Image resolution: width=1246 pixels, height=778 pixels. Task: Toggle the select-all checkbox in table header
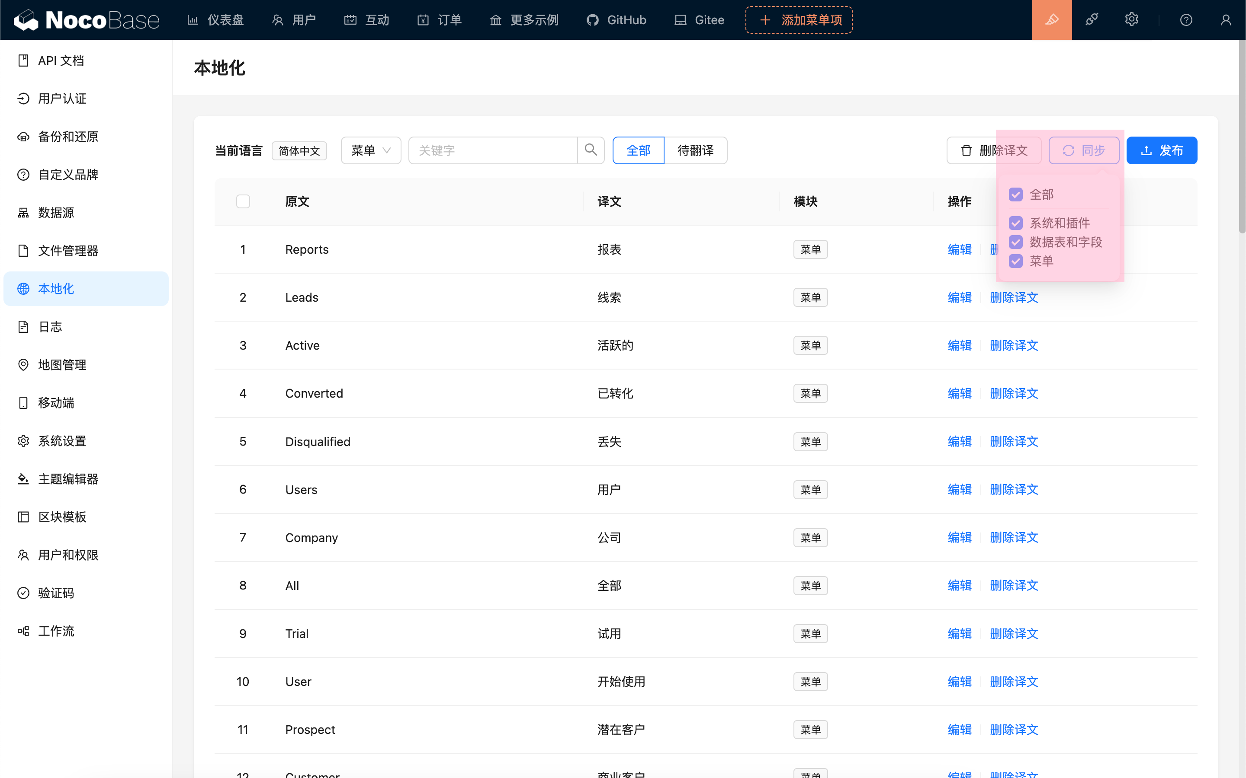(243, 201)
